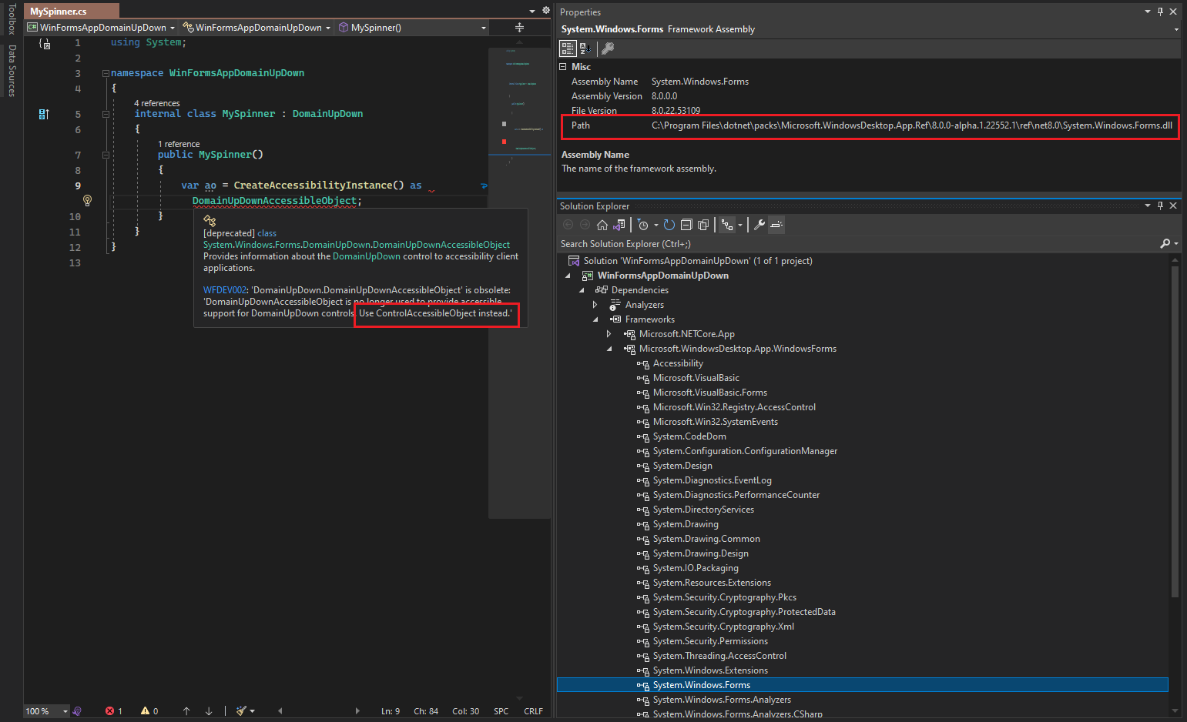
Task: Toggle the nesting view icon in Solution Explorer
Action: 727,225
